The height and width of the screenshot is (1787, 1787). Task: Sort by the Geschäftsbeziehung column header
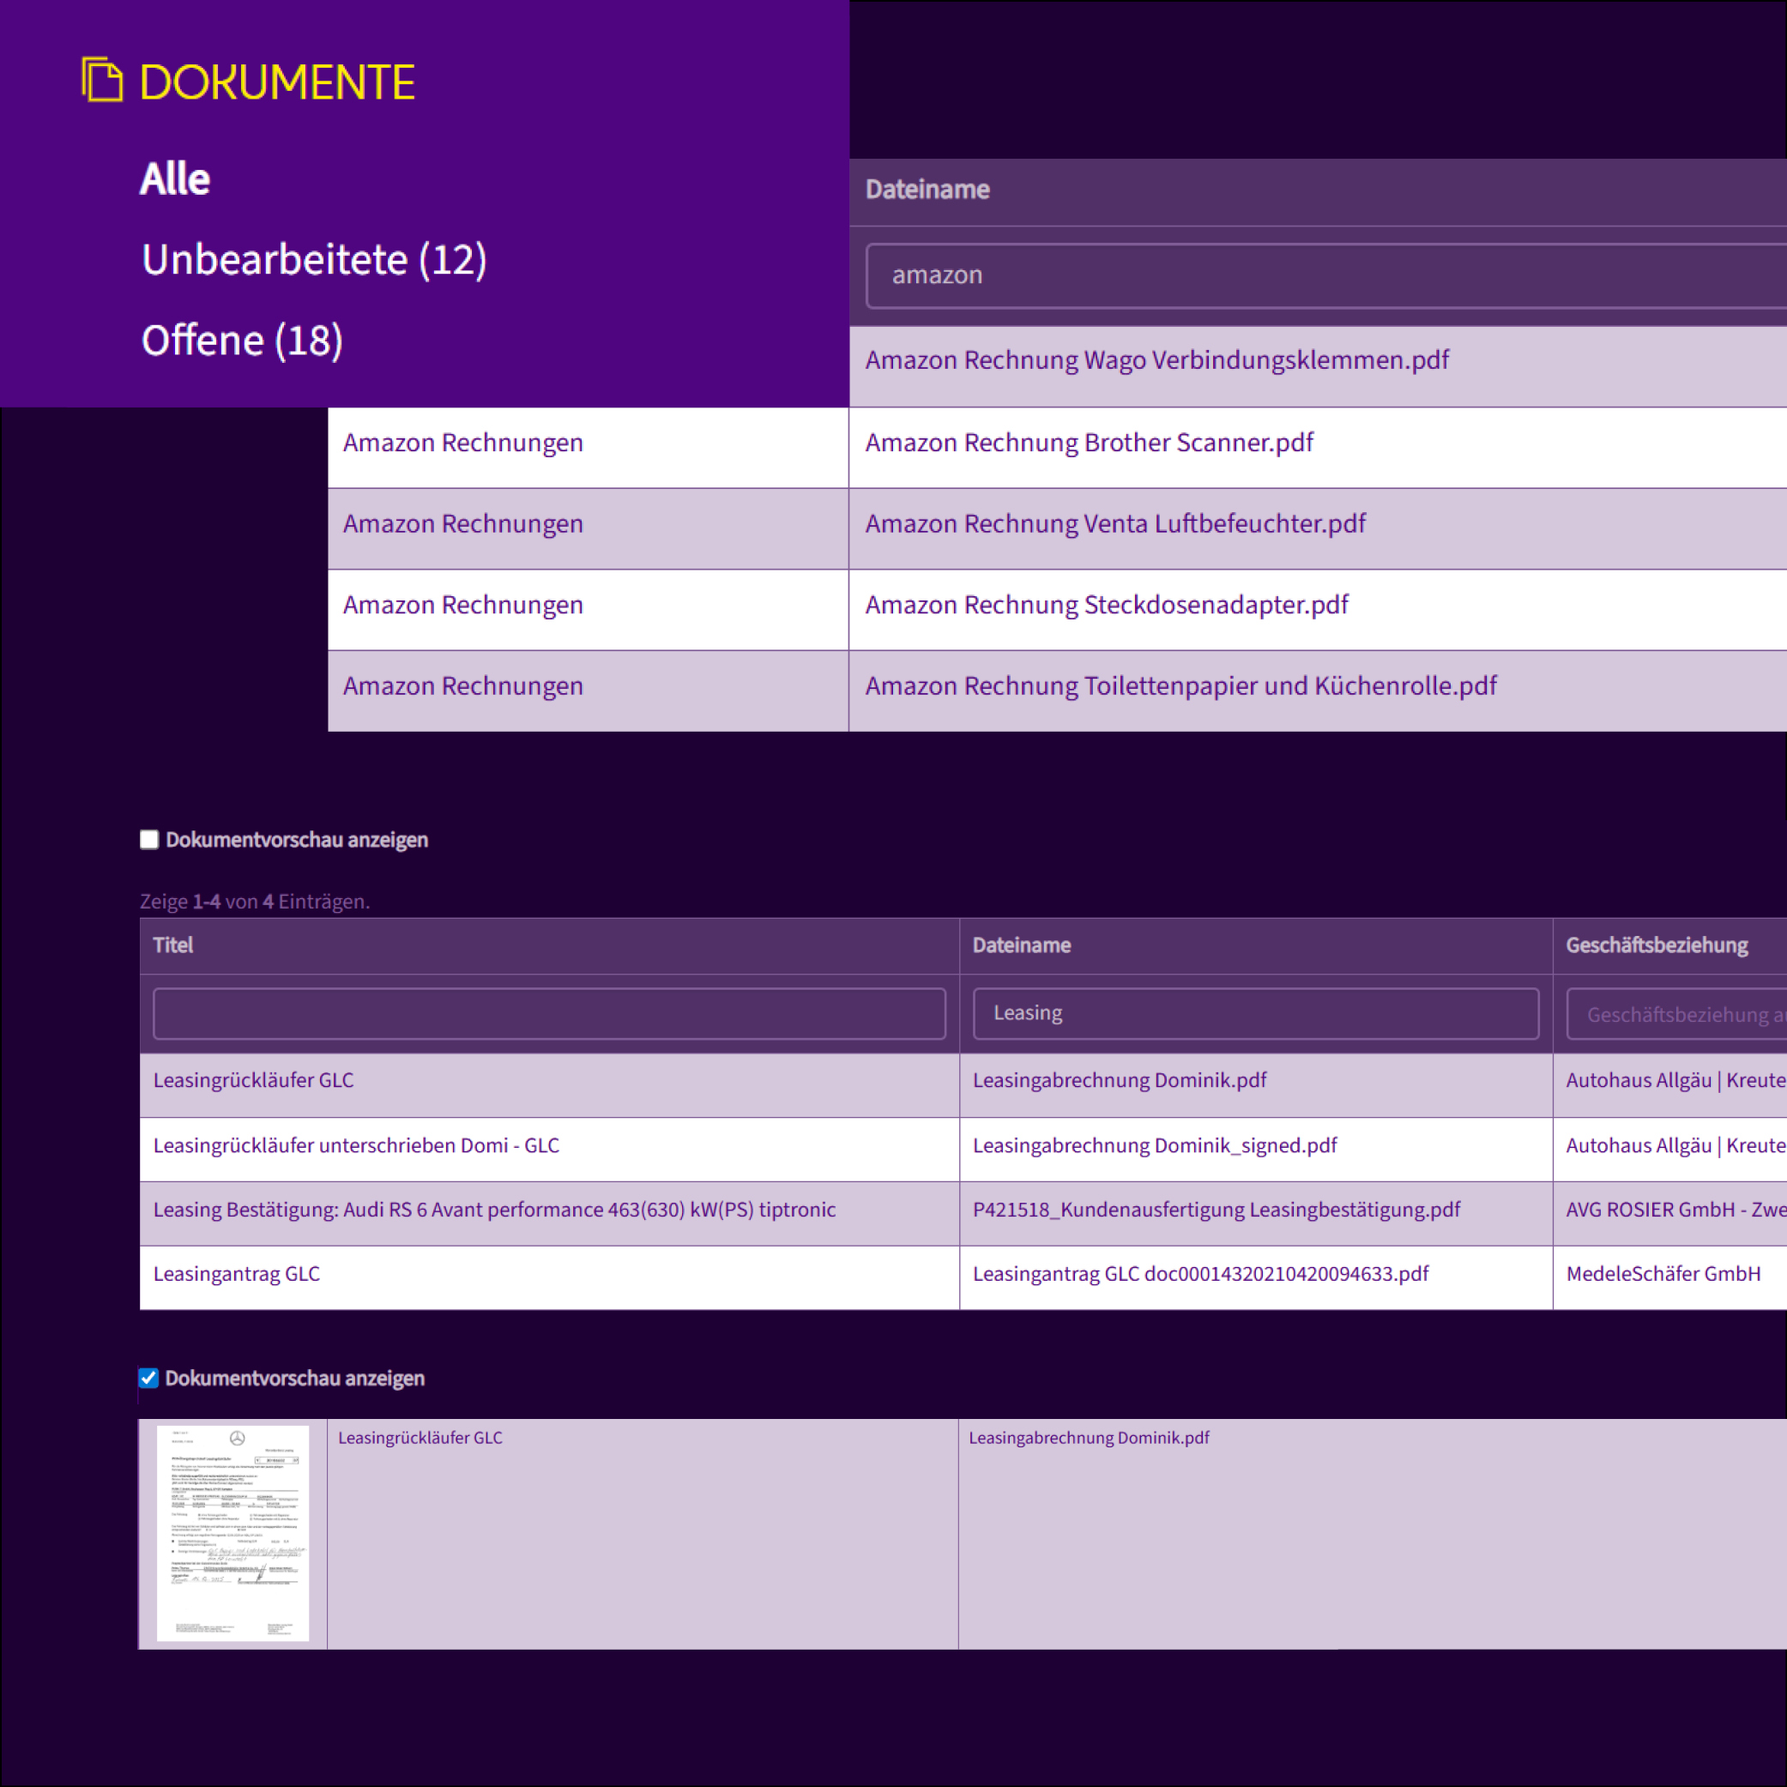click(1656, 945)
